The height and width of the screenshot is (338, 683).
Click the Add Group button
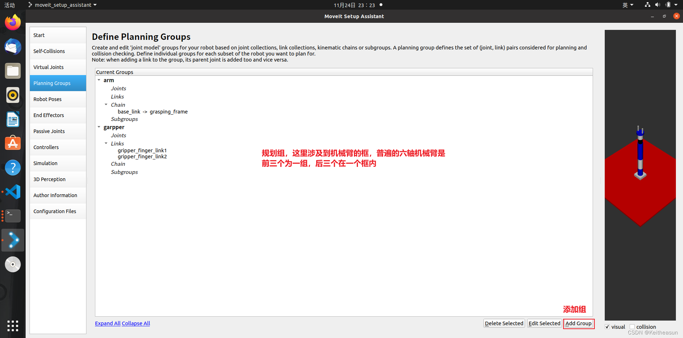click(578, 323)
